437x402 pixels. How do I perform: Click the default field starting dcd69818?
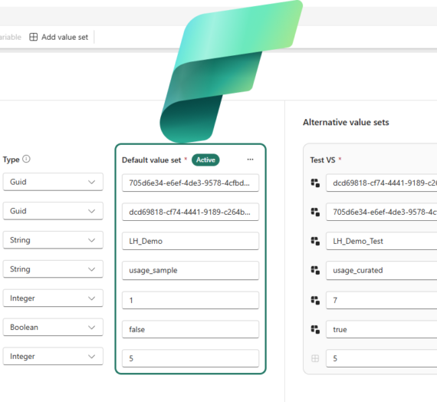190,212
